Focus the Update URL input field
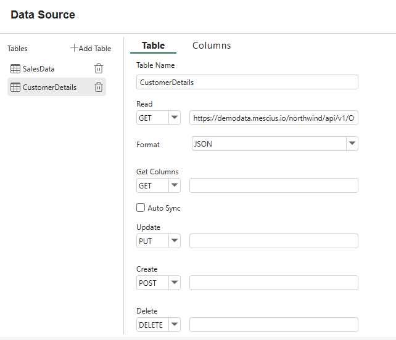This screenshot has height=340, width=396. [273, 241]
